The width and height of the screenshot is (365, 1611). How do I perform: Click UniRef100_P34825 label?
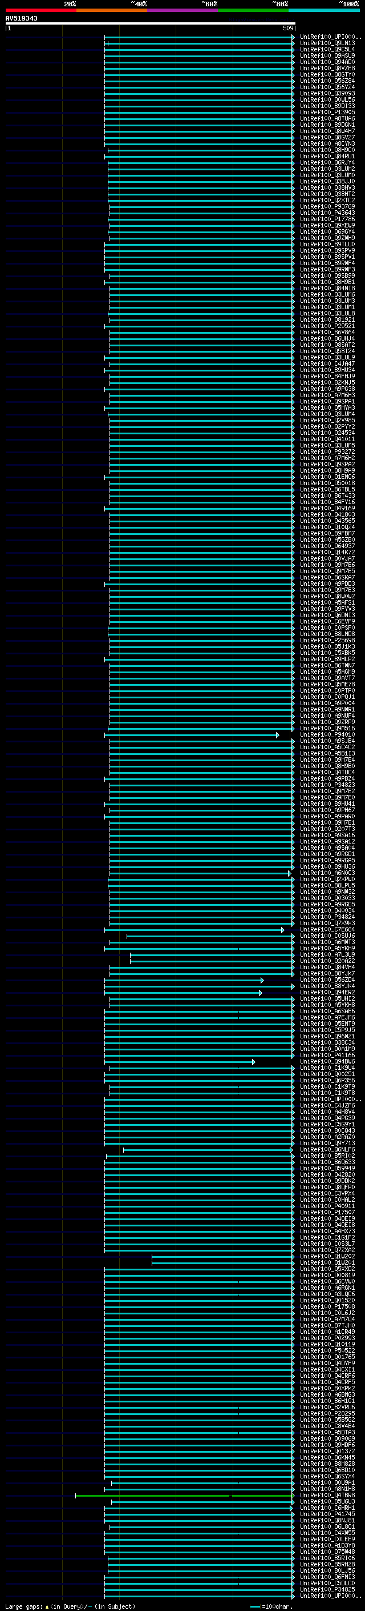[x=327, y=1589]
